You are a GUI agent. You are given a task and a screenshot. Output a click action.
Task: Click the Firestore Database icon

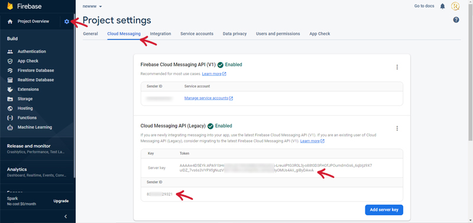click(10, 70)
